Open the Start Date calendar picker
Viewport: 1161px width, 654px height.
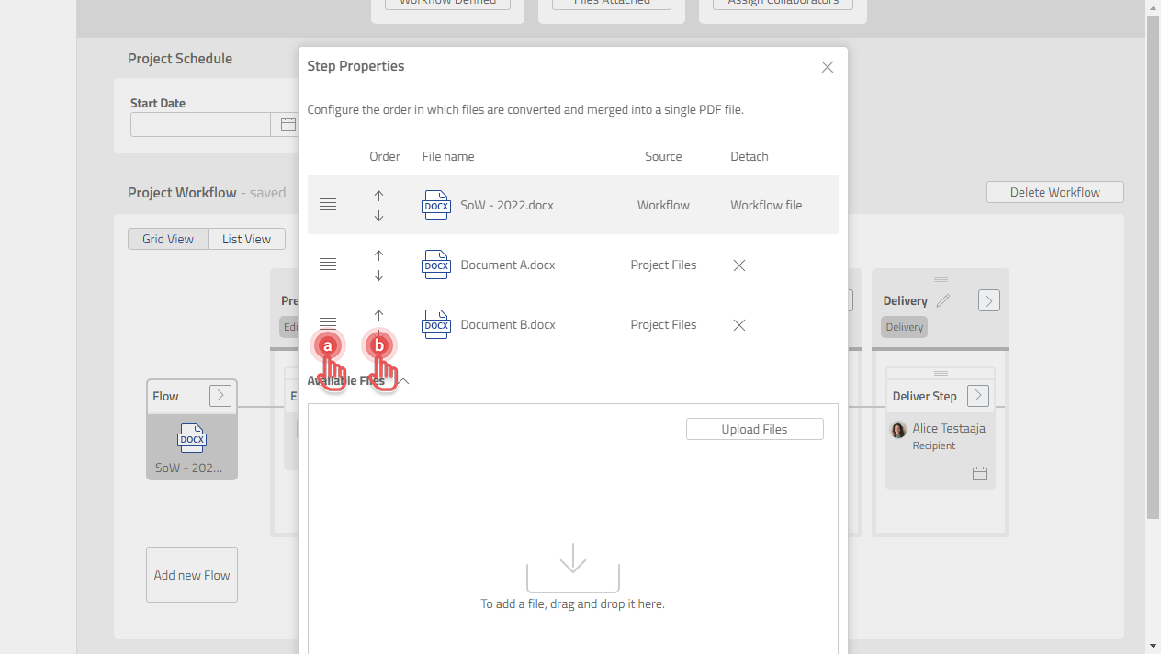(x=287, y=124)
